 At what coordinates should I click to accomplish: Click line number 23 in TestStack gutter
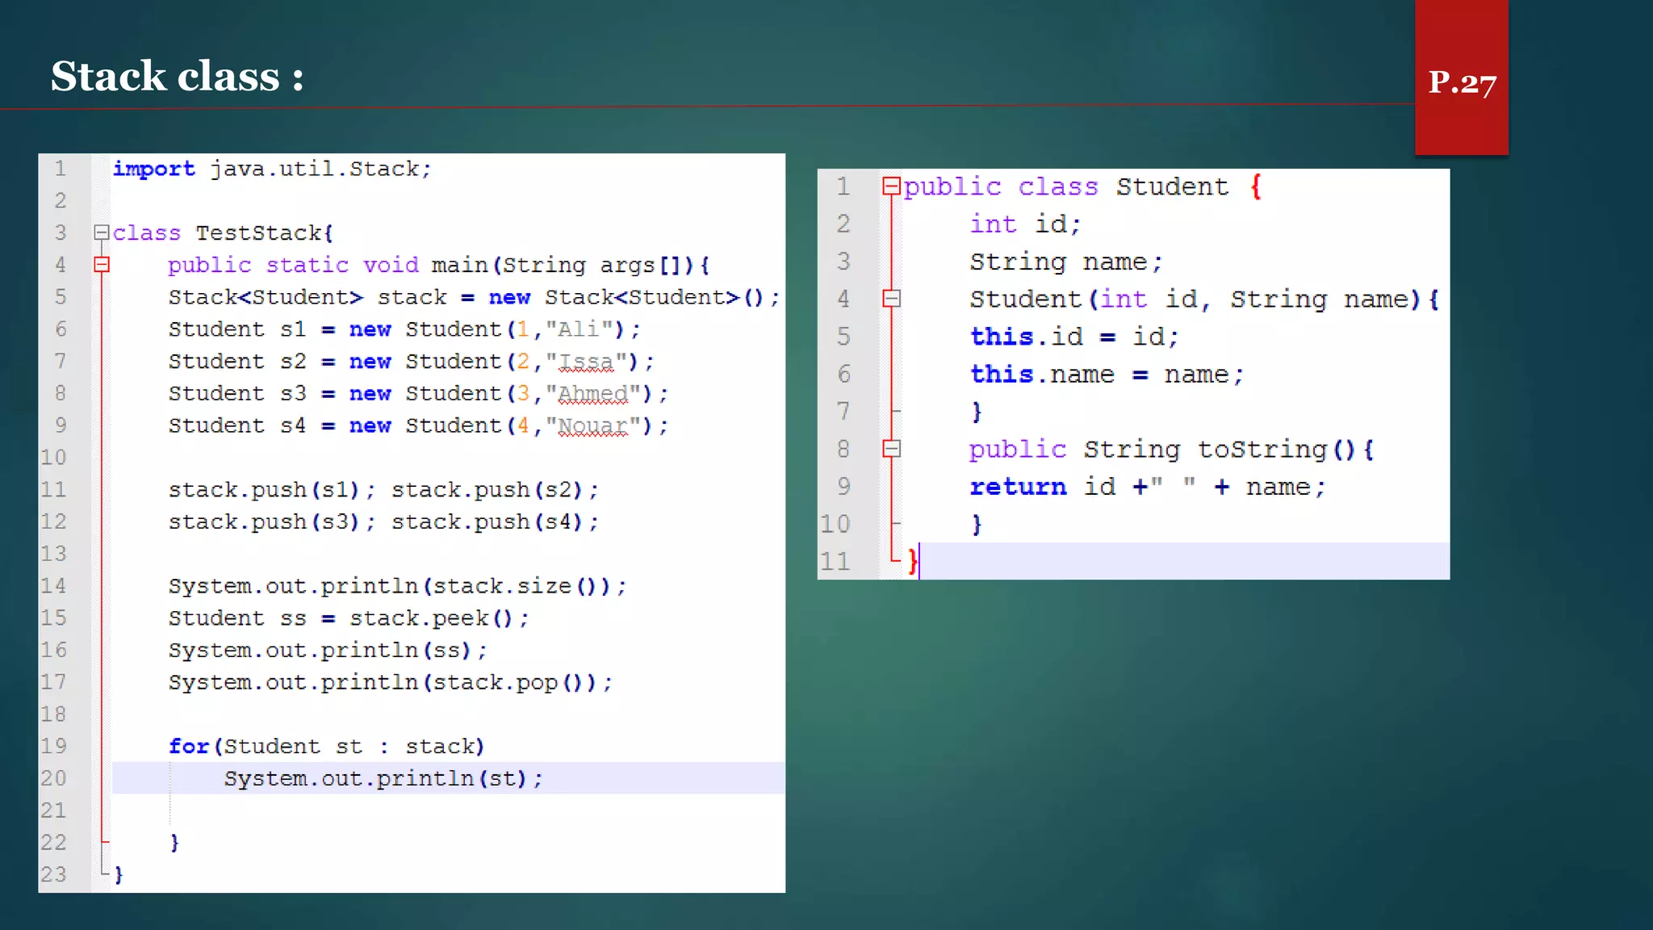click(x=54, y=874)
